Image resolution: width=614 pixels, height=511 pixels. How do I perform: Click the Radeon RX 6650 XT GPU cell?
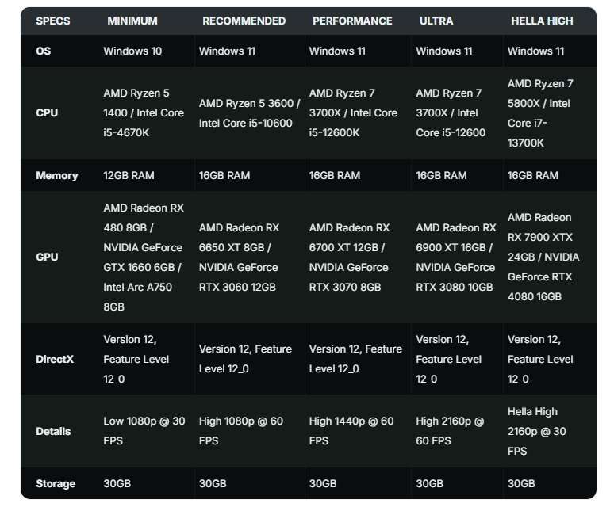click(x=240, y=257)
